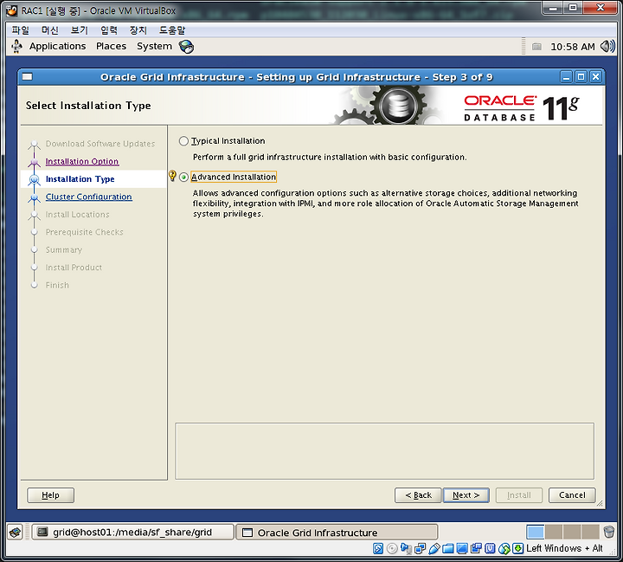Open the Applications menu

[57, 46]
